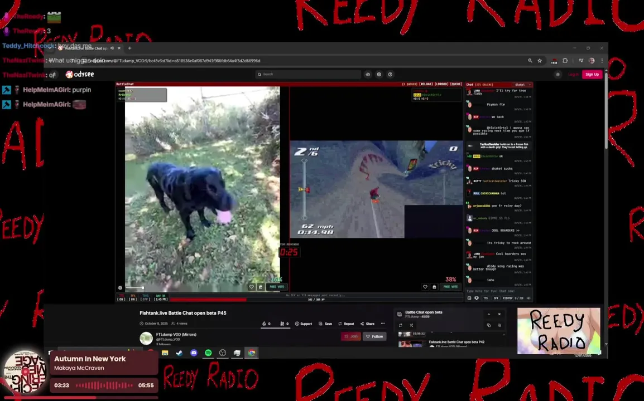Click the Save button
The width and height of the screenshot is (644, 401).
point(325,324)
